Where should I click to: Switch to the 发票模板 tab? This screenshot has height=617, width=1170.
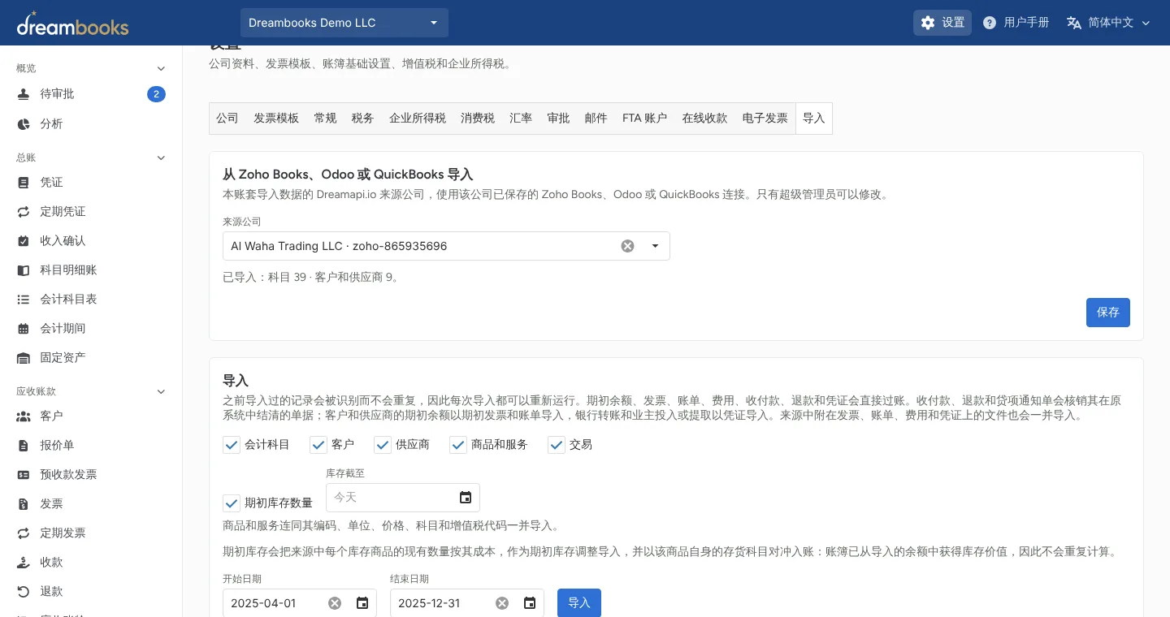pyautogui.click(x=276, y=119)
